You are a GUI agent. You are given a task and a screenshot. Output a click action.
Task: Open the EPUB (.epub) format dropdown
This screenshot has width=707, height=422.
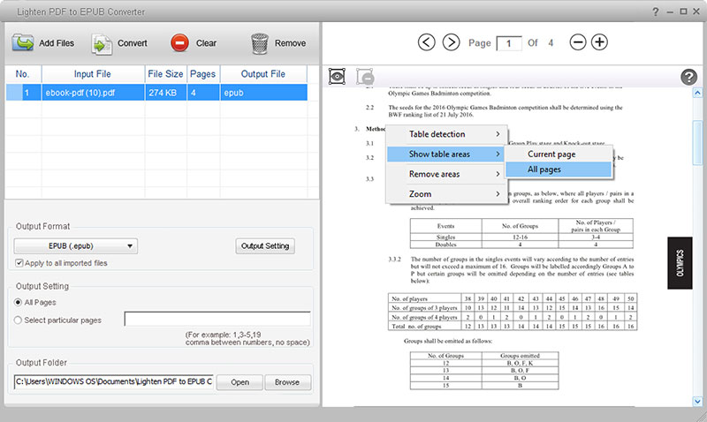[76, 246]
